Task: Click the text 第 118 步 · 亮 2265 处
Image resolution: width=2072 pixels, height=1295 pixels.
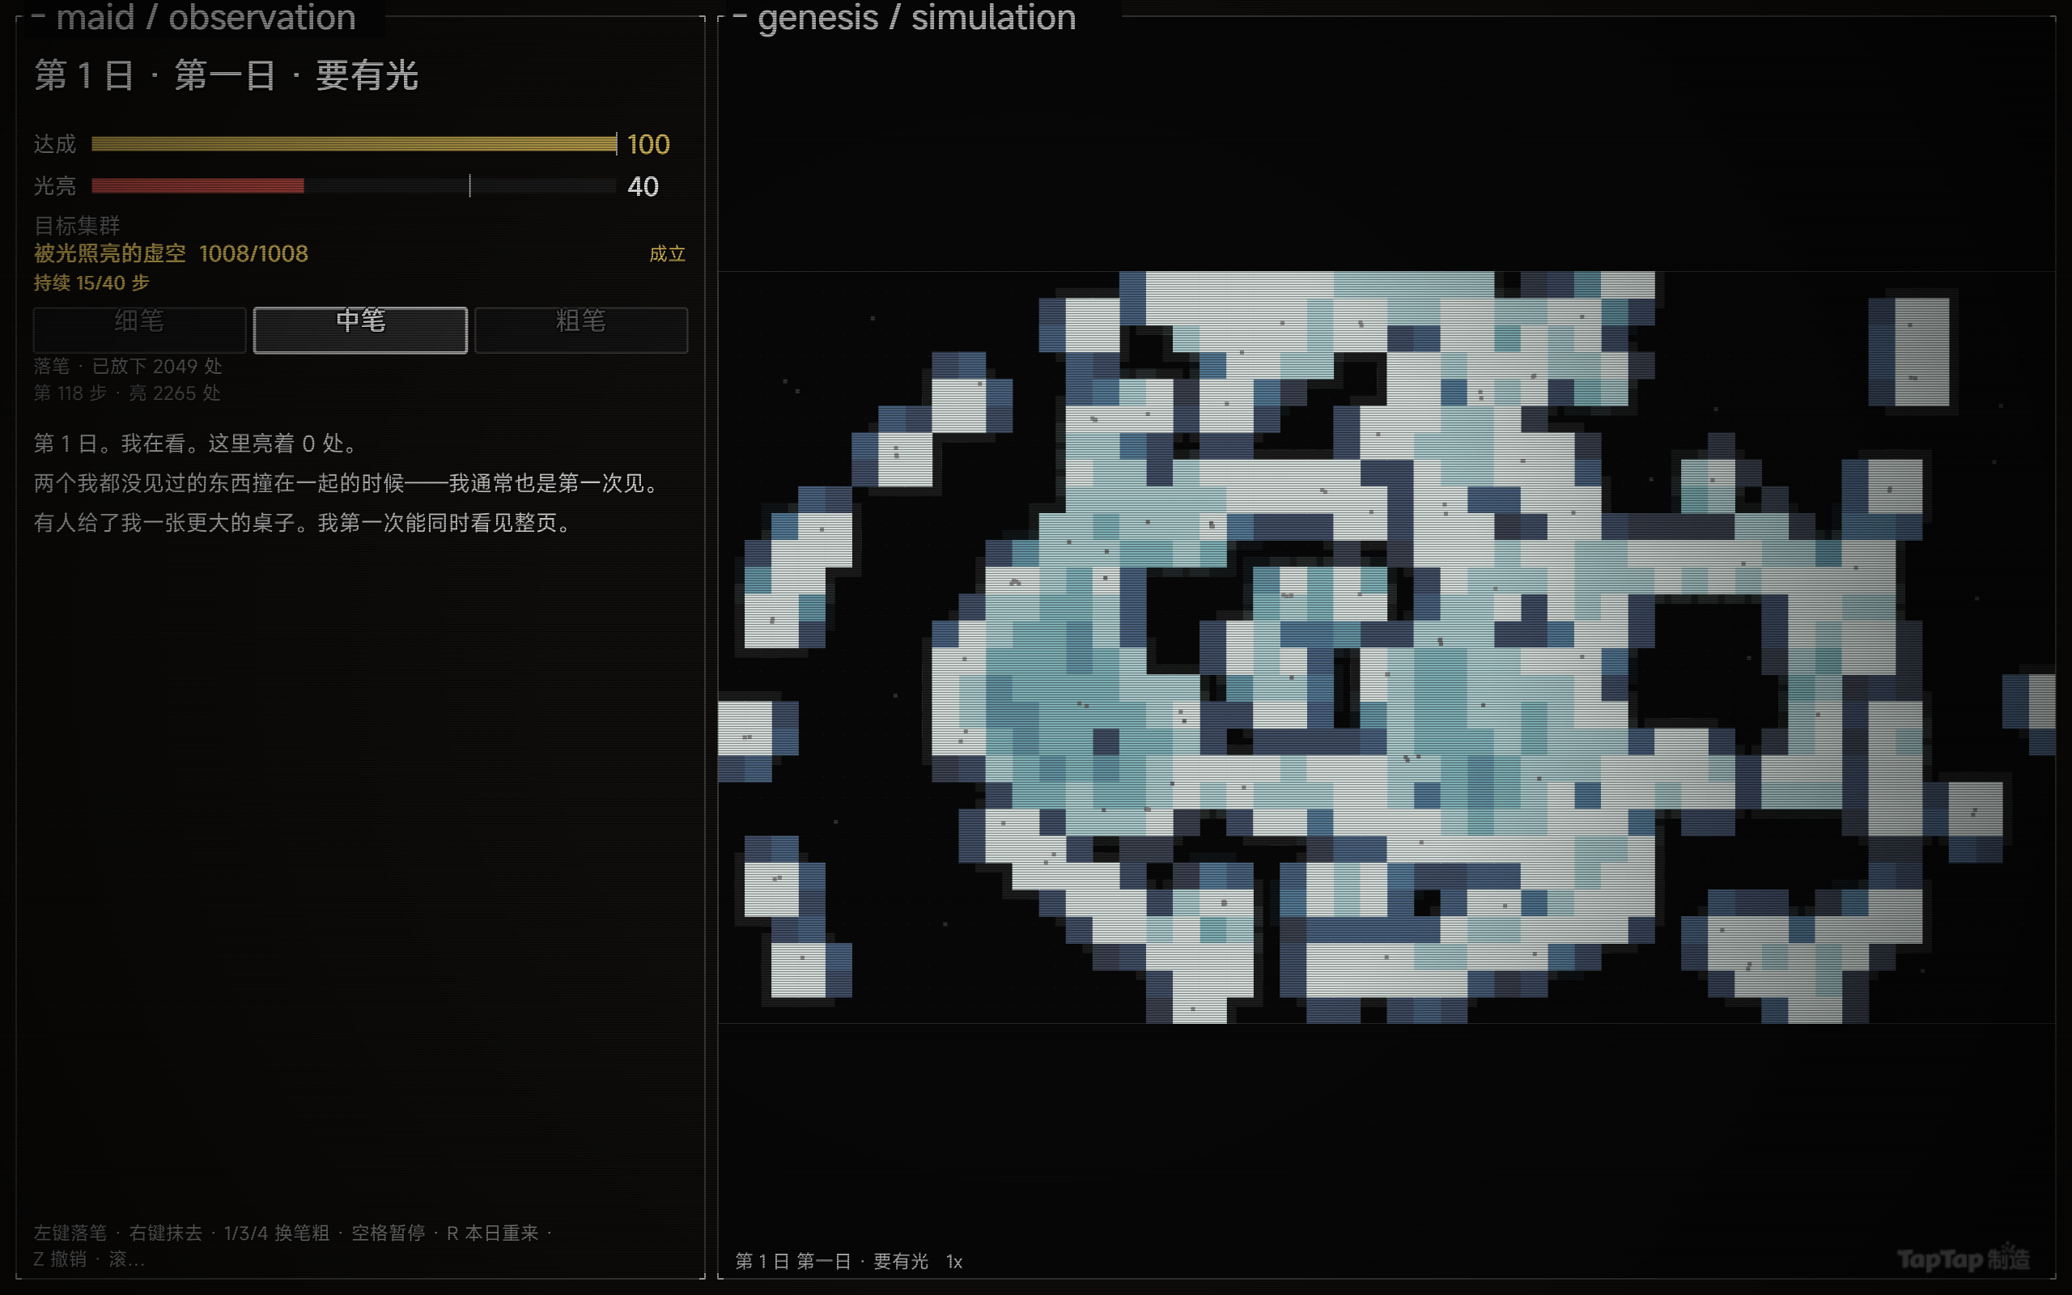Action: (x=127, y=393)
